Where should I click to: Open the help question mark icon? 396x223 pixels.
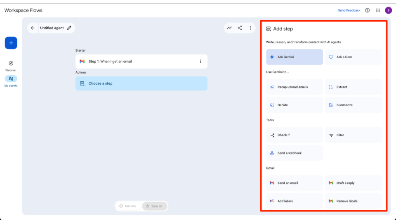[x=368, y=10]
